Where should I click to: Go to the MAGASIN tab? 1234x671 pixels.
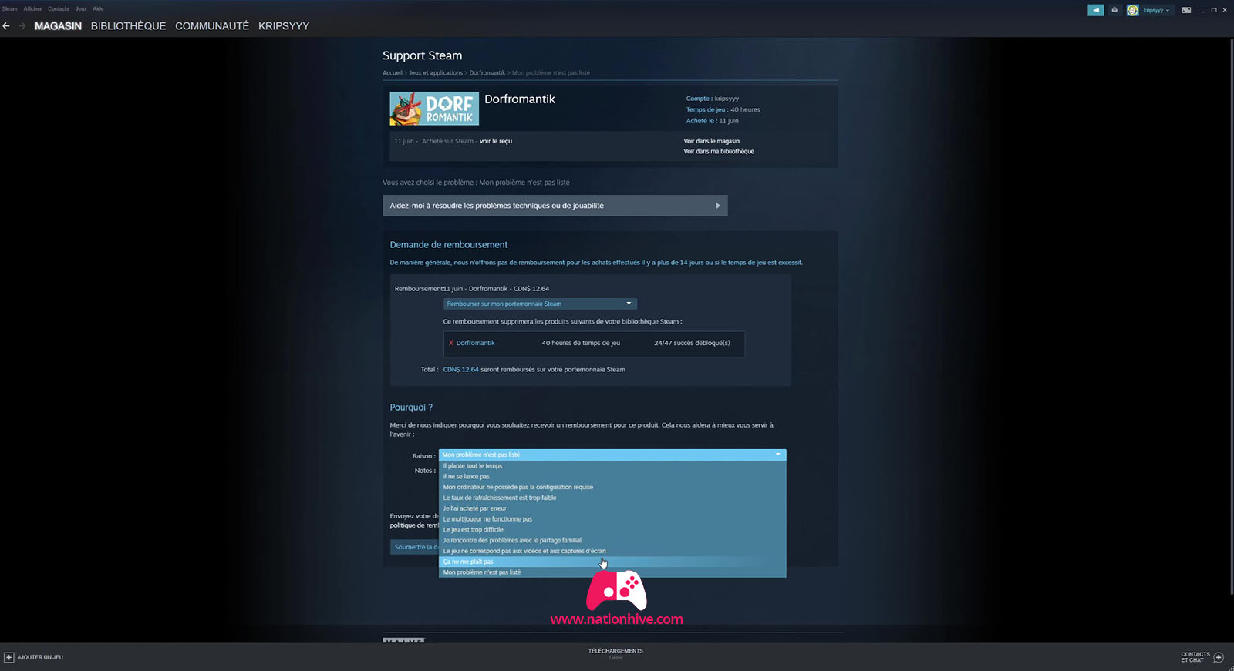(x=58, y=26)
